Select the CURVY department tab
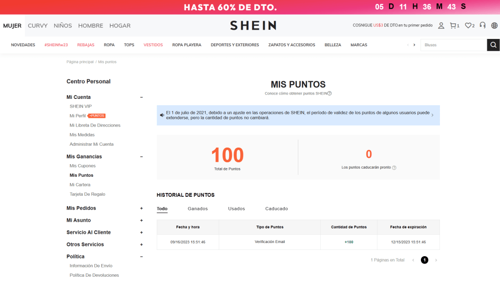The width and height of the screenshot is (500, 283). coord(38,26)
